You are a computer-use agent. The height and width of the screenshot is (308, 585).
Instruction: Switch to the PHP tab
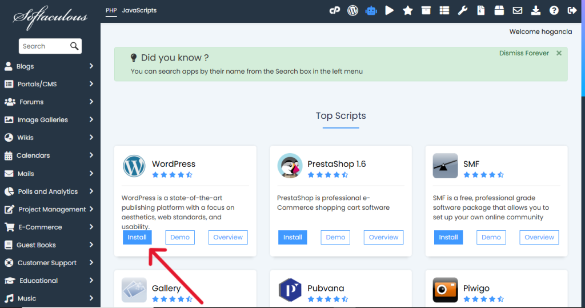111,10
